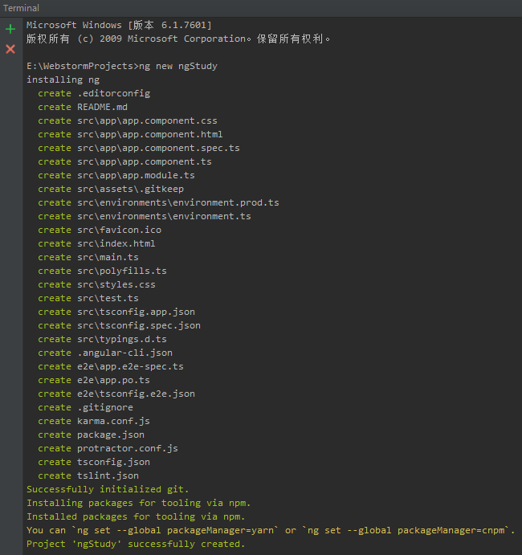Viewport: 522px width, 555px height.
Task: Click the 'create .editorconfig' line
Action: tap(93, 93)
